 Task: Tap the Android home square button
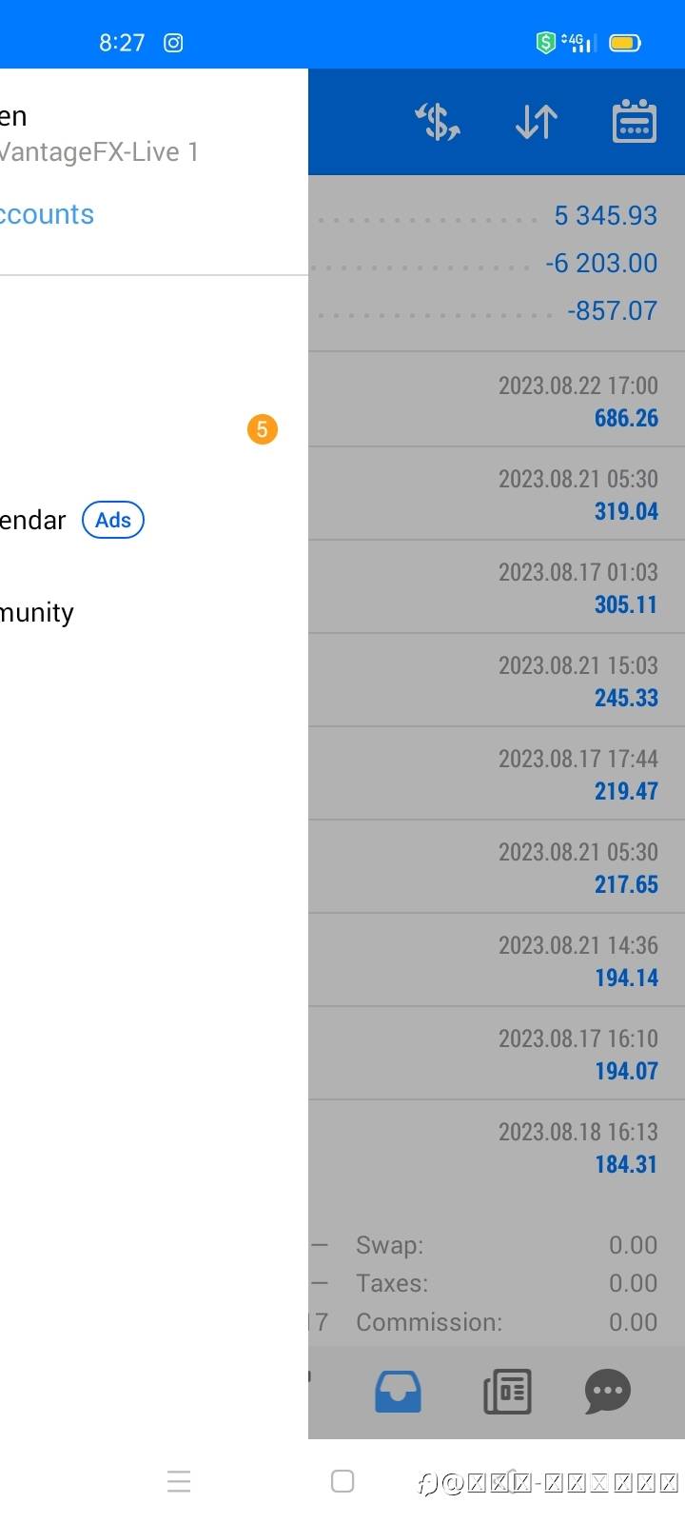tap(342, 1481)
